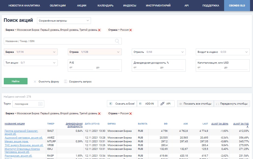
Task: Sort by ΔLAST ЗА ГОД column
Action: click(x=241, y=124)
